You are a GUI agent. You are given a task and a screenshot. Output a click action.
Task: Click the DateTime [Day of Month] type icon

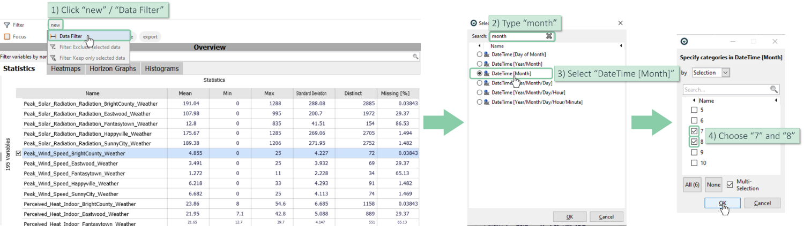tap(487, 54)
